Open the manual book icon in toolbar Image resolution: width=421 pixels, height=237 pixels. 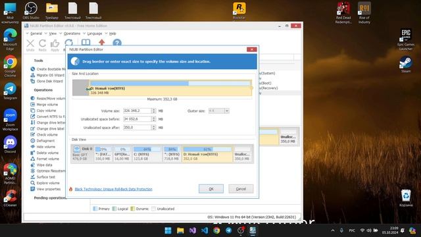pos(86,43)
